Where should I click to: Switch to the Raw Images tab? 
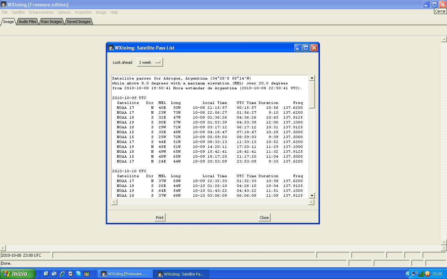coord(51,22)
